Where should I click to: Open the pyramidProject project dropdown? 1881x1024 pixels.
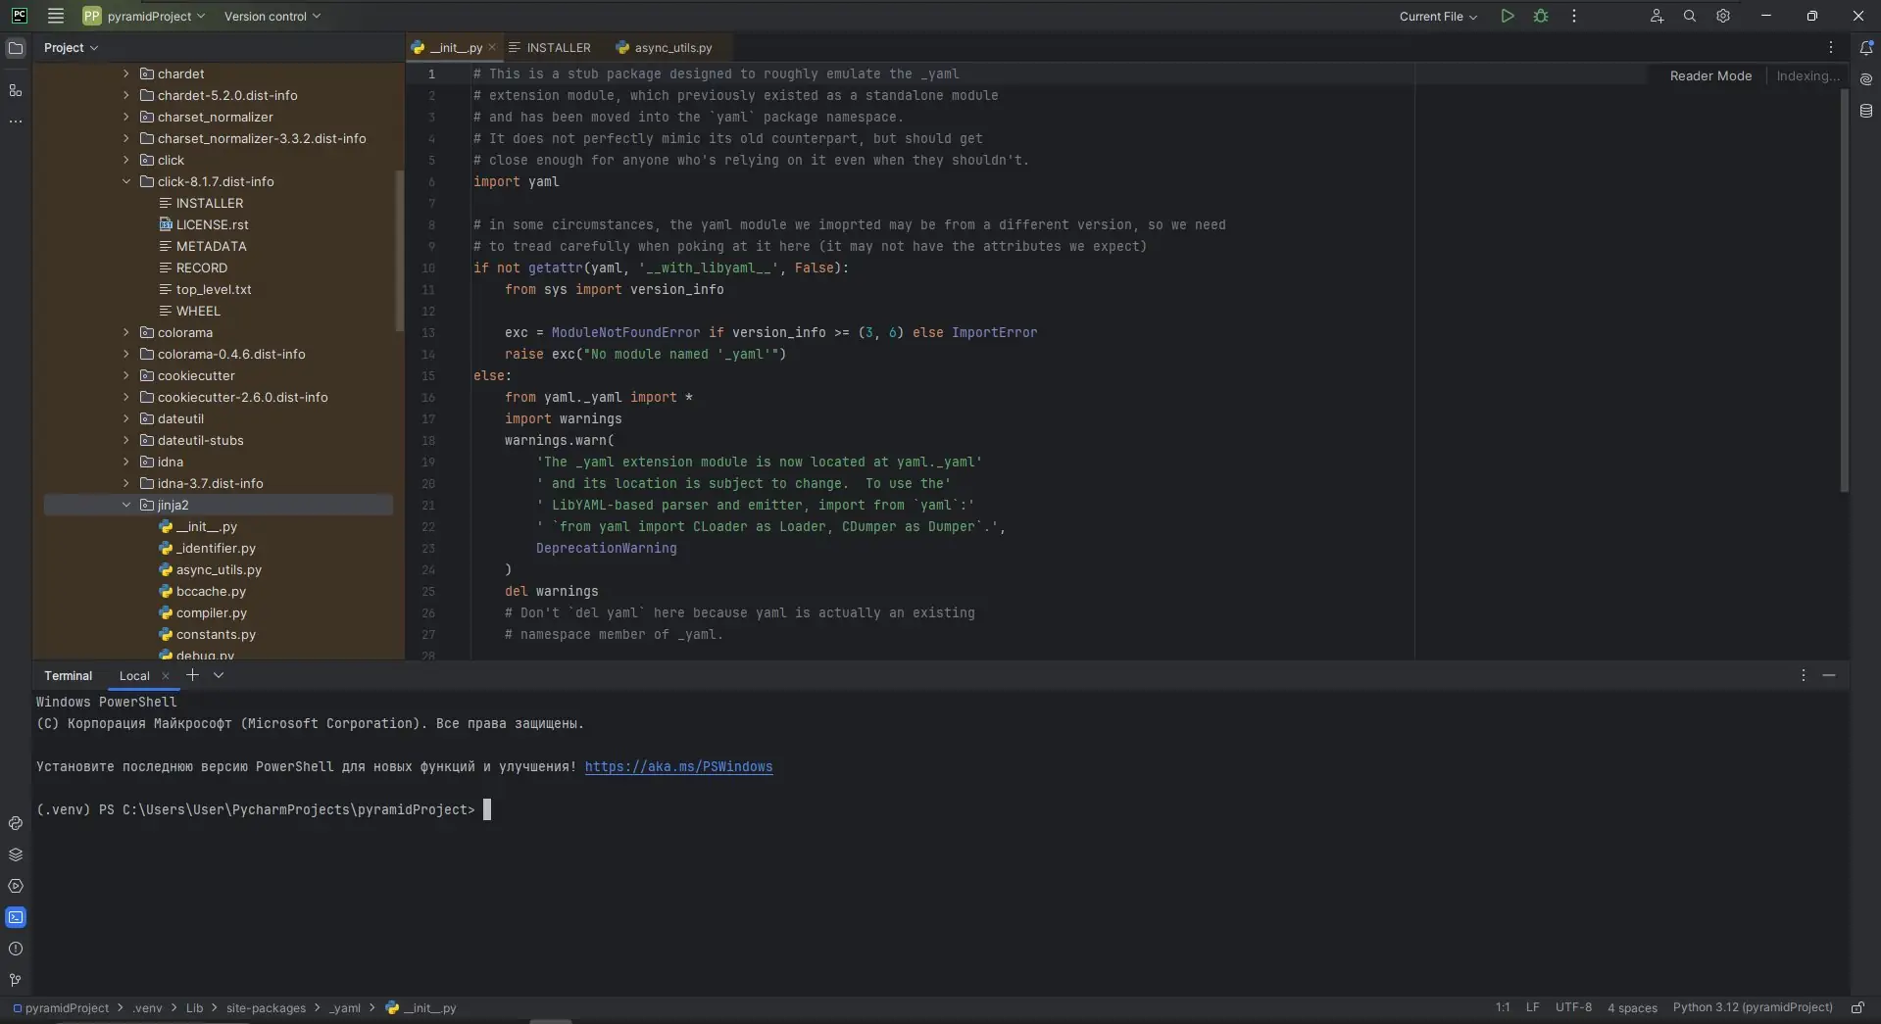[145, 16]
